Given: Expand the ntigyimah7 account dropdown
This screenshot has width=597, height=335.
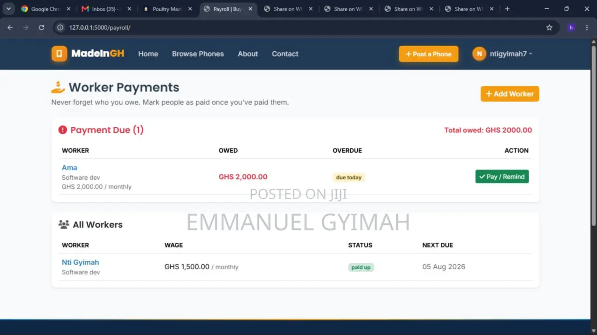Looking at the screenshot, I should (511, 54).
